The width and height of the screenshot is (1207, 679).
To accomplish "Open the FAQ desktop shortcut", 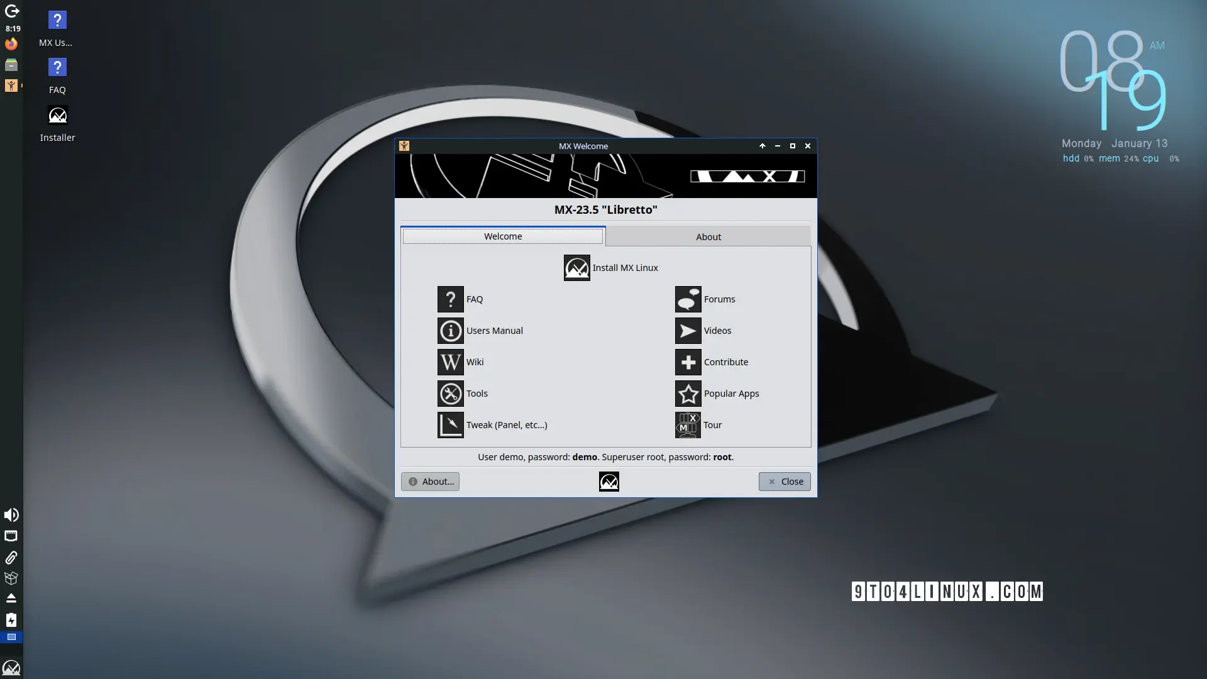I will pyautogui.click(x=57, y=76).
